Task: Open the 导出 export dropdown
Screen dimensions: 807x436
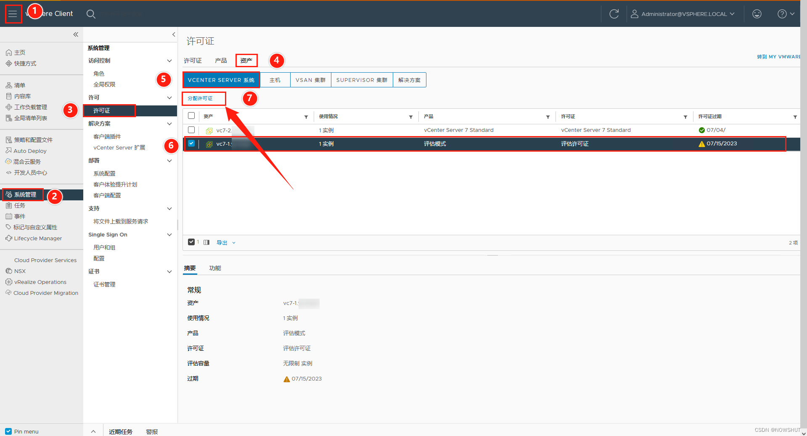Action: tap(226, 242)
